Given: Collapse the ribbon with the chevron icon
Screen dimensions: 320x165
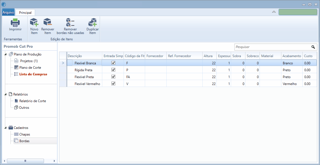Looking at the screenshot, I should pyautogui.click(x=274, y=12).
